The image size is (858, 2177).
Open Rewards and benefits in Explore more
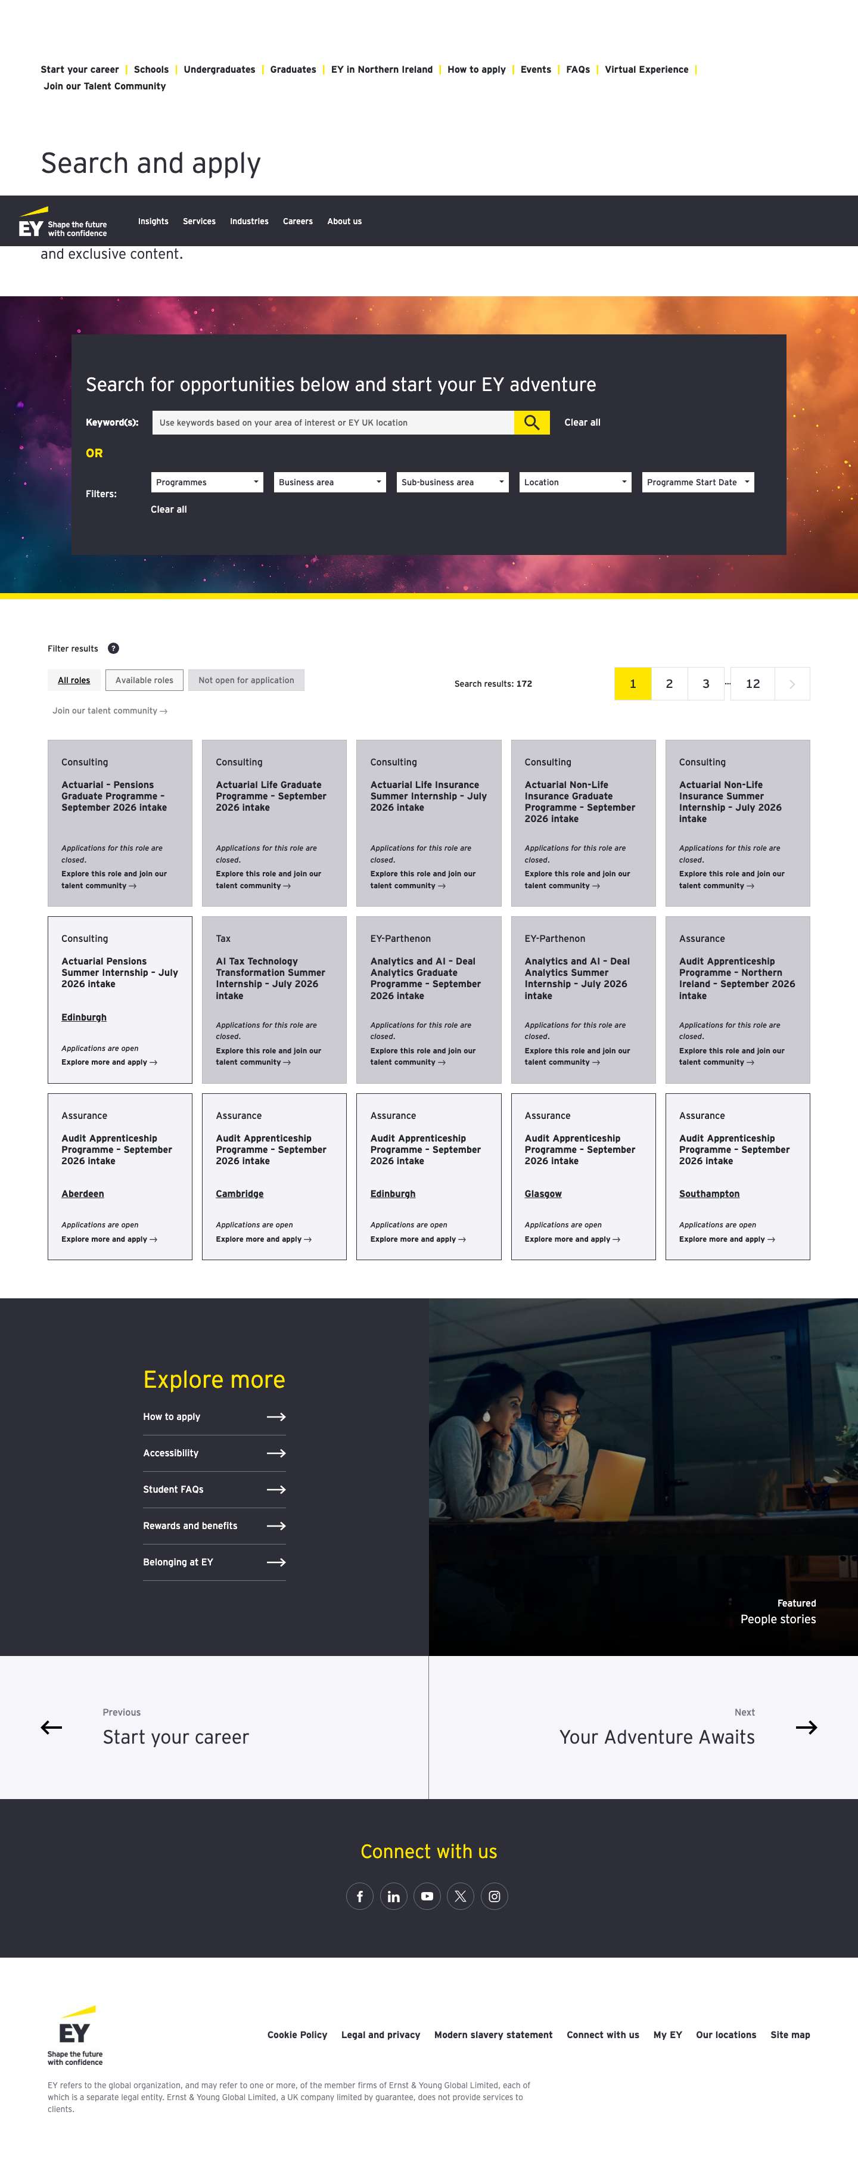coord(214,1526)
